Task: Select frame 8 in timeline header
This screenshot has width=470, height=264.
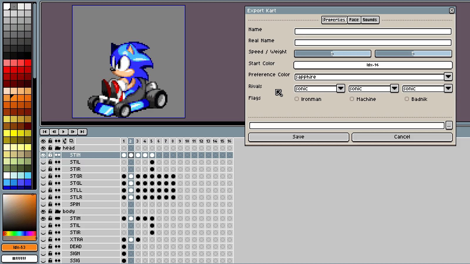Action: pyautogui.click(x=173, y=141)
